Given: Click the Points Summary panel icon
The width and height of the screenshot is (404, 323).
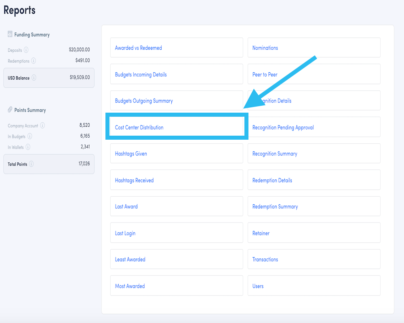Looking at the screenshot, I should tap(10, 109).
